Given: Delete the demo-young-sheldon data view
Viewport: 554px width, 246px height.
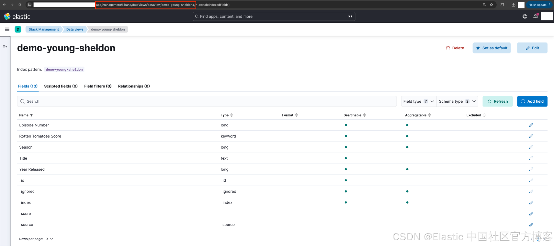Looking at the screenshot, I should 455,48.
